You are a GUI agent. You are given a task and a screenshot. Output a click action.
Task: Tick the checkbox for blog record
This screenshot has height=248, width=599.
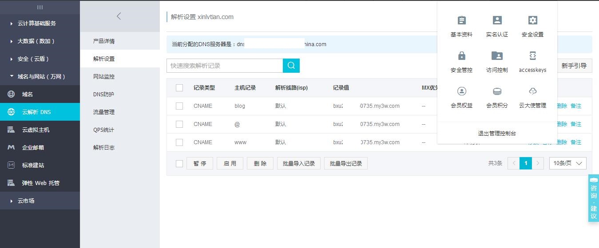(179, 106)
